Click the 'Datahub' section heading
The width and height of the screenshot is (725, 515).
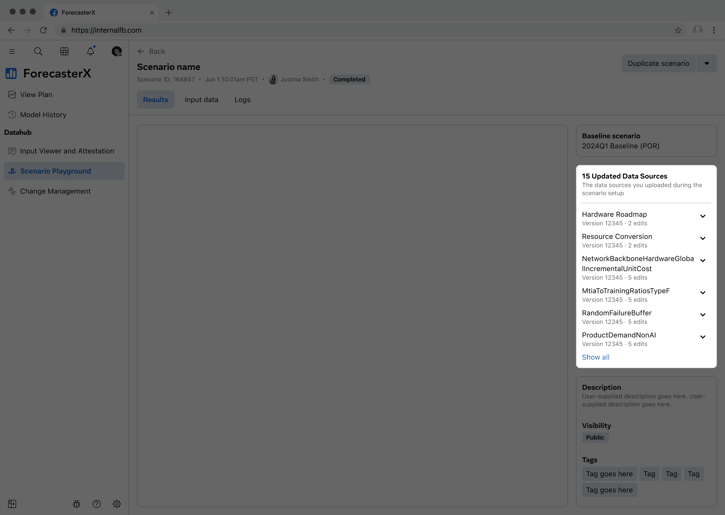18,133
